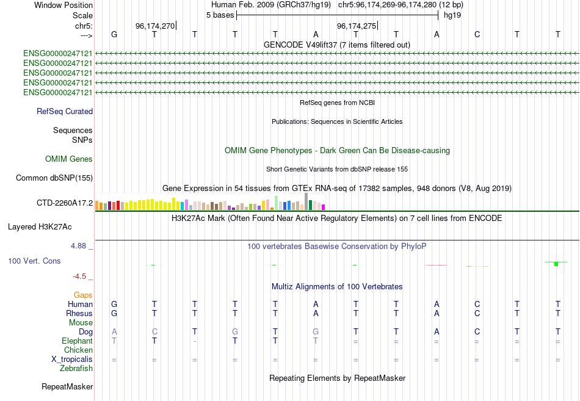Open the 100 Vert. Cons track label
This screenshot has width=580, height=401.
coord(34,261)
